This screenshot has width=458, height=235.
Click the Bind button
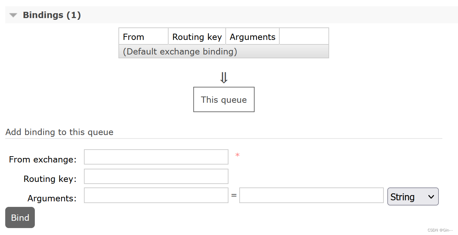point(20,218)
